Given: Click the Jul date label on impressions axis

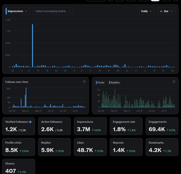Looking at the screenshot, I should click(127, 71).
